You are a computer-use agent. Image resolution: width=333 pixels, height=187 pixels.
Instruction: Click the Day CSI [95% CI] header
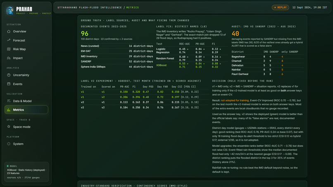[x=184, y=87]
